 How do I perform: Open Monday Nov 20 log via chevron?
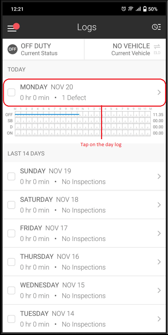[x=159, y=92]
